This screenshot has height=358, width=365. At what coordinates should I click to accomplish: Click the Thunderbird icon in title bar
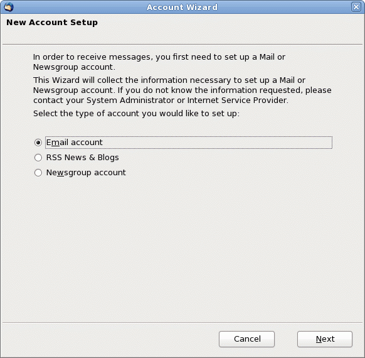[x=9, y=7]
